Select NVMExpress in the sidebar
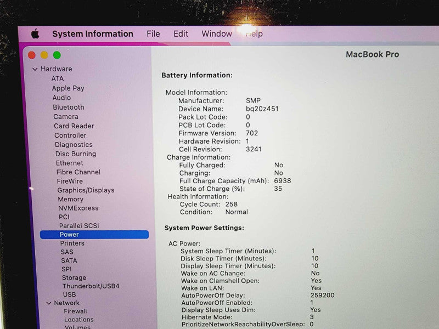This screenshot has width=439, height=329. coord(78,208)
